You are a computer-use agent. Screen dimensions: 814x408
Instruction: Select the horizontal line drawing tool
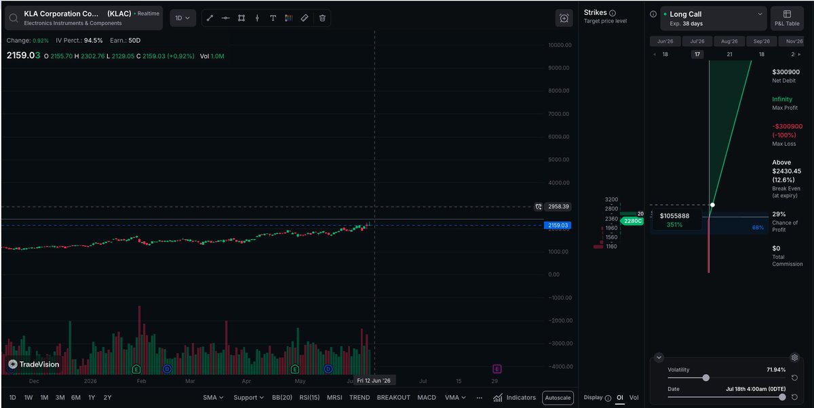[225, 18]
